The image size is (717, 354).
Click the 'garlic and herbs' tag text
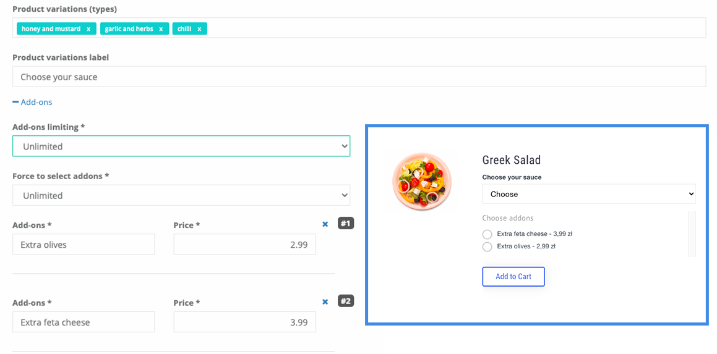pyautogui.click(x=129, y=29)
